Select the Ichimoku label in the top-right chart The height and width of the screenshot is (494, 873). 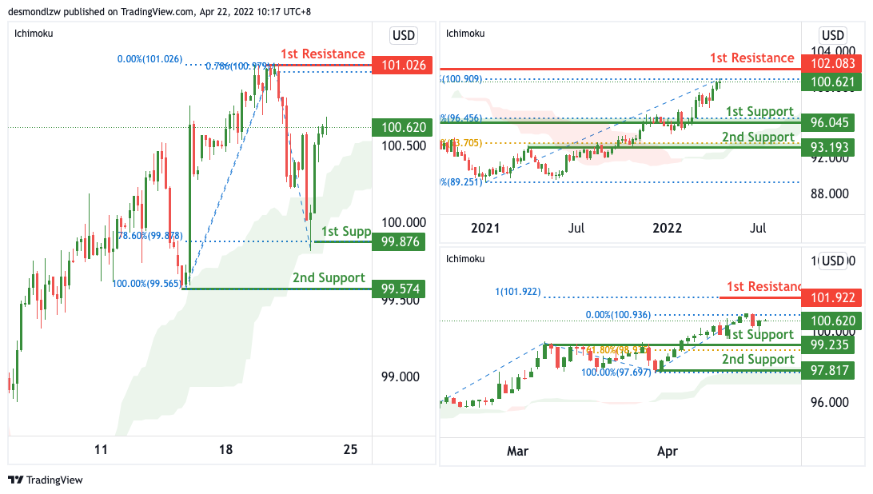click(x=465, y=34)
